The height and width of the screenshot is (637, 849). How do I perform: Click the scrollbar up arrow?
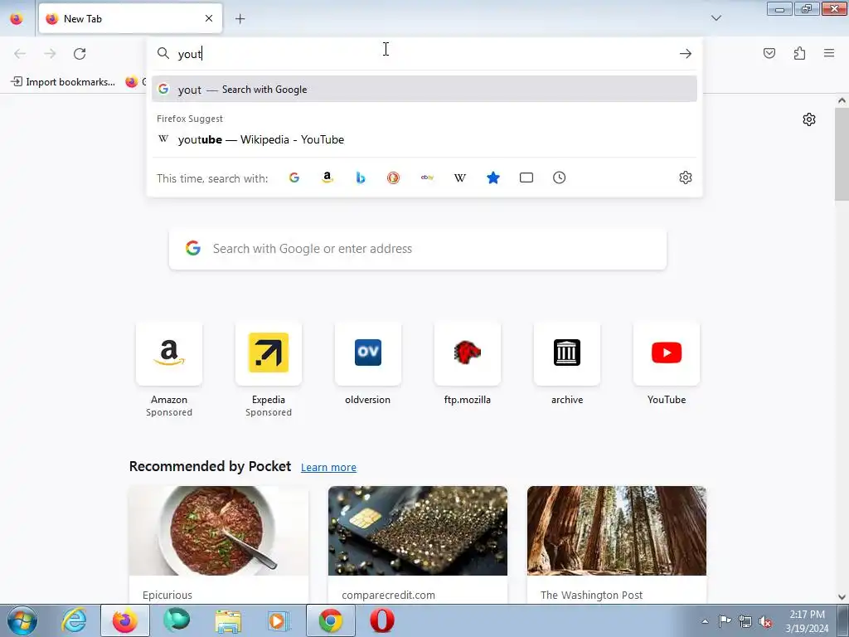(842, 100)
